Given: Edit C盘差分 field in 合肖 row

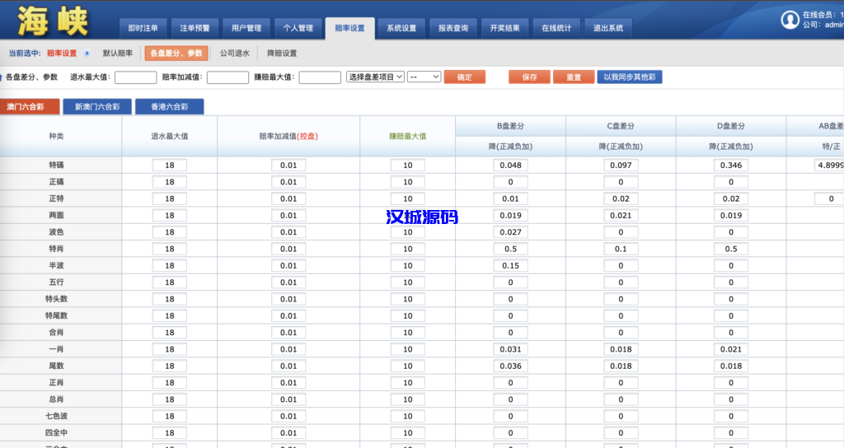Looking at the screenshot, I should click(621, 332).
